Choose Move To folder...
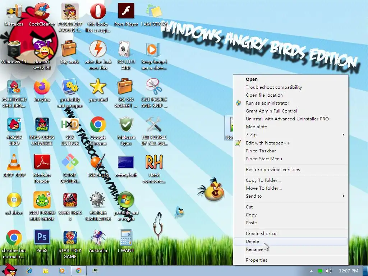The width and height of the screenshot is (368, 276). point(290,188)
